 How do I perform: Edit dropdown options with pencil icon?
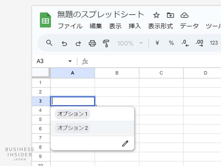pyautogui.click(x=125, y=144)
